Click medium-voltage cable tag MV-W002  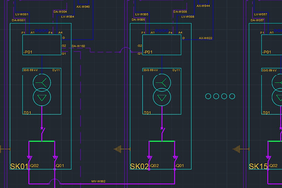tap(99, 181)
